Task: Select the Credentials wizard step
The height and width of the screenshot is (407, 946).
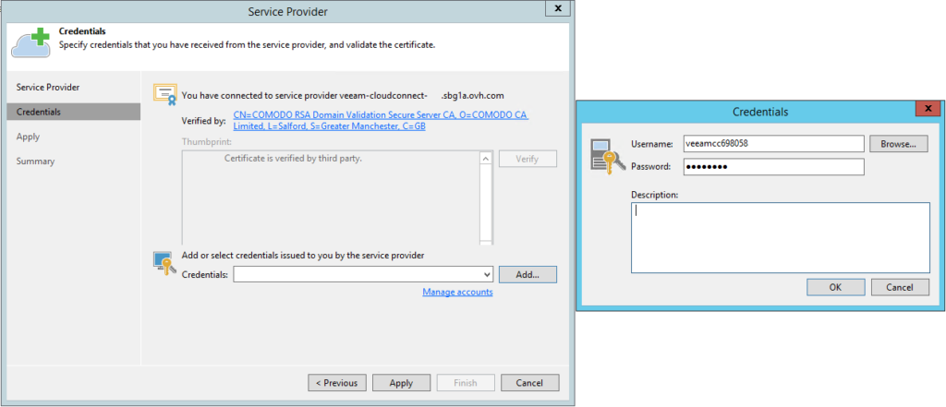Action: pos(74,112)
